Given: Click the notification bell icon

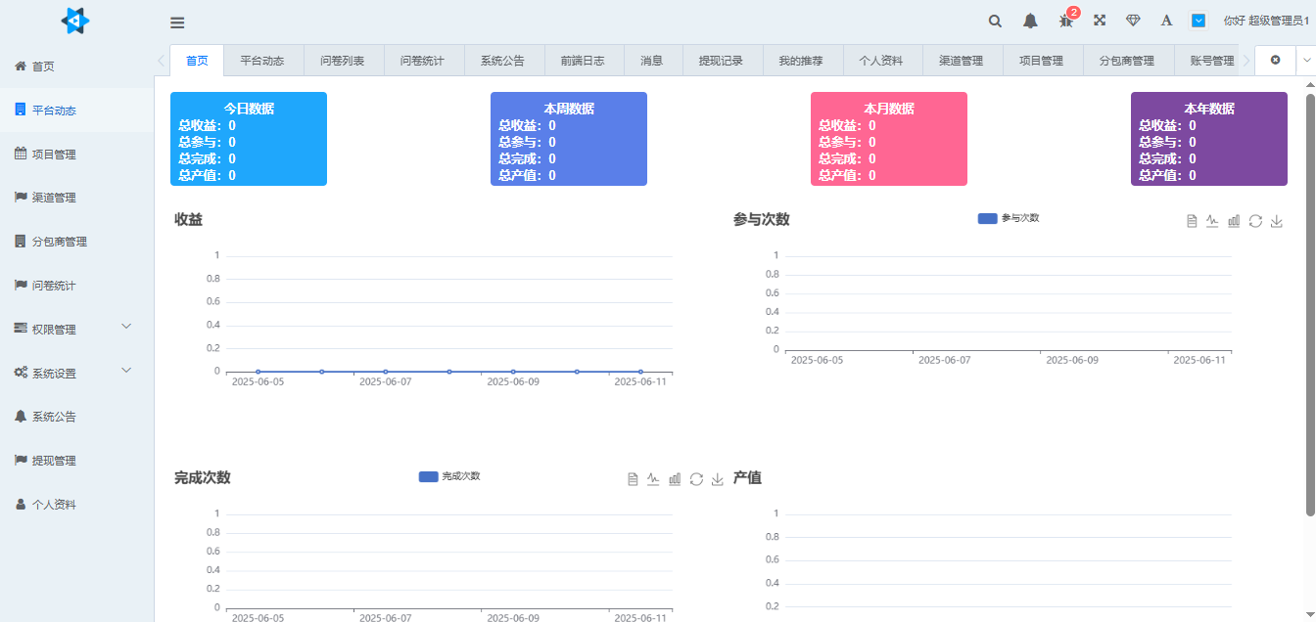Looking at the screenshot, I should tap(1030, 21).
